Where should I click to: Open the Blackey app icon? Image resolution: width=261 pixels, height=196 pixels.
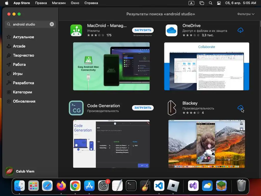(x=172, y=108)
